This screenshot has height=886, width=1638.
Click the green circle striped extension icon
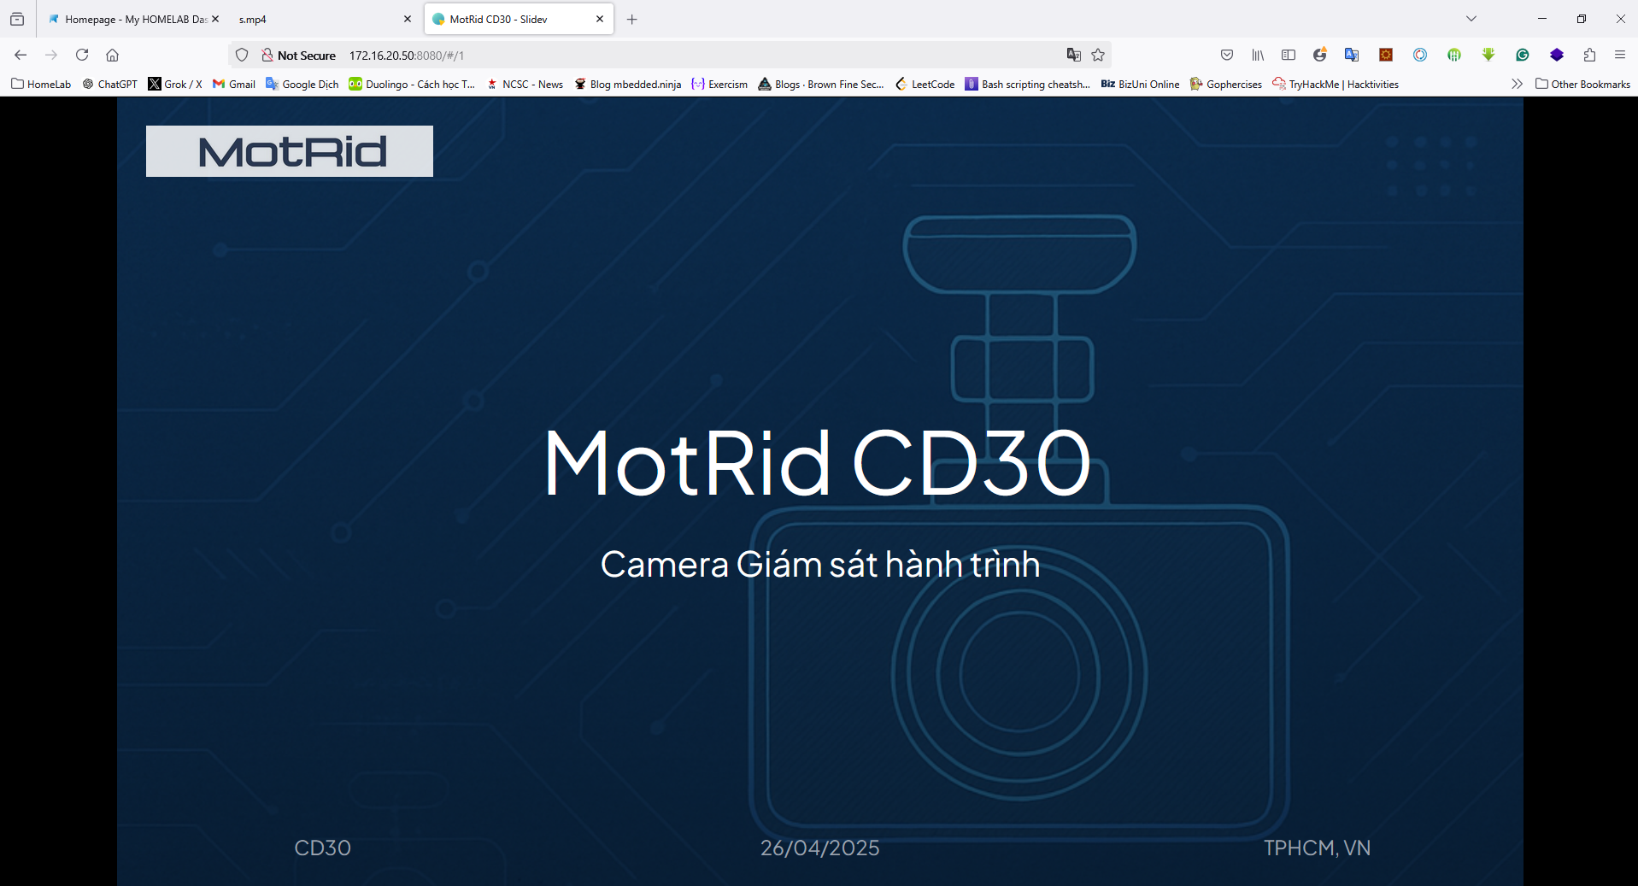1454,55
